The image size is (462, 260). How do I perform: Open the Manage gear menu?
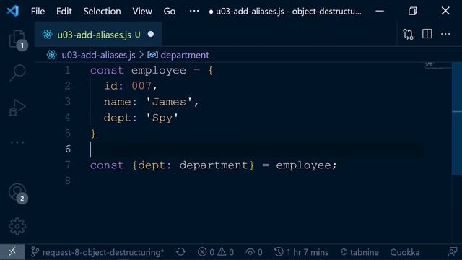click(17, 226)
